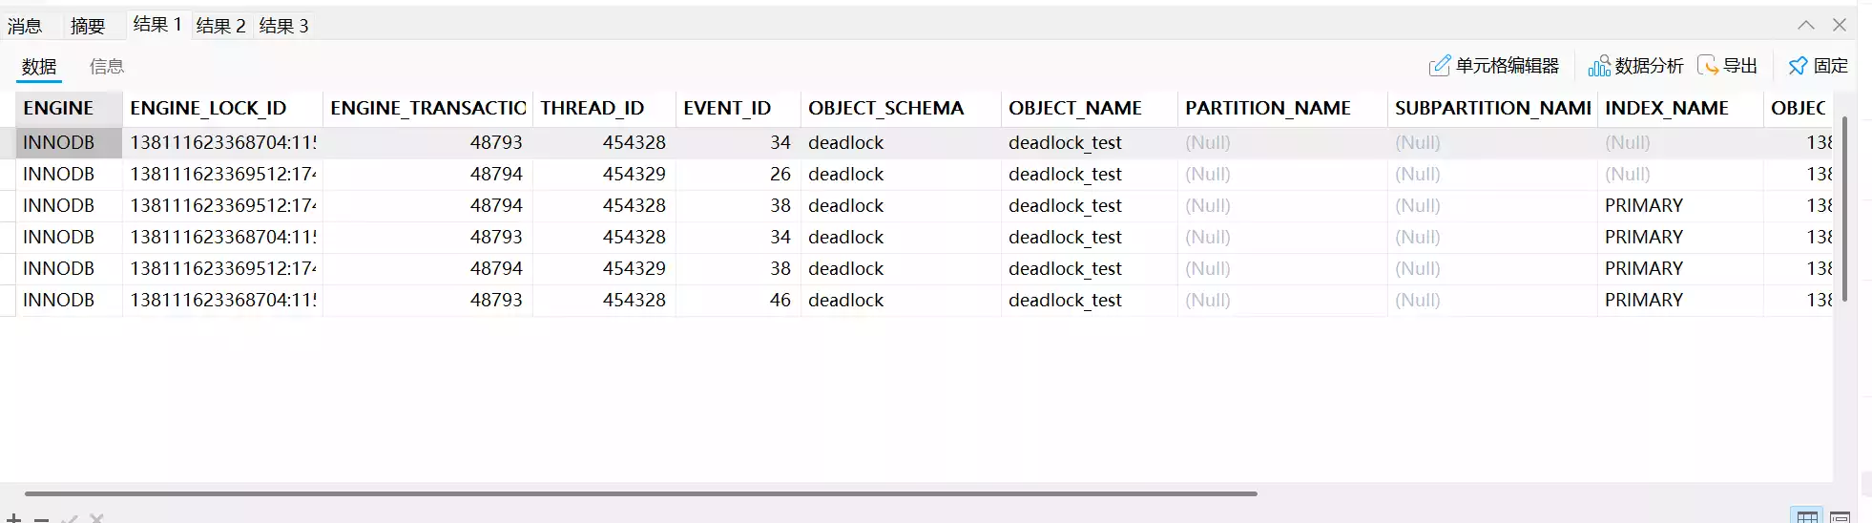1872x523 pixels.
Task: Collapse the results panel with the up chevron
Action: (1806, 26)
